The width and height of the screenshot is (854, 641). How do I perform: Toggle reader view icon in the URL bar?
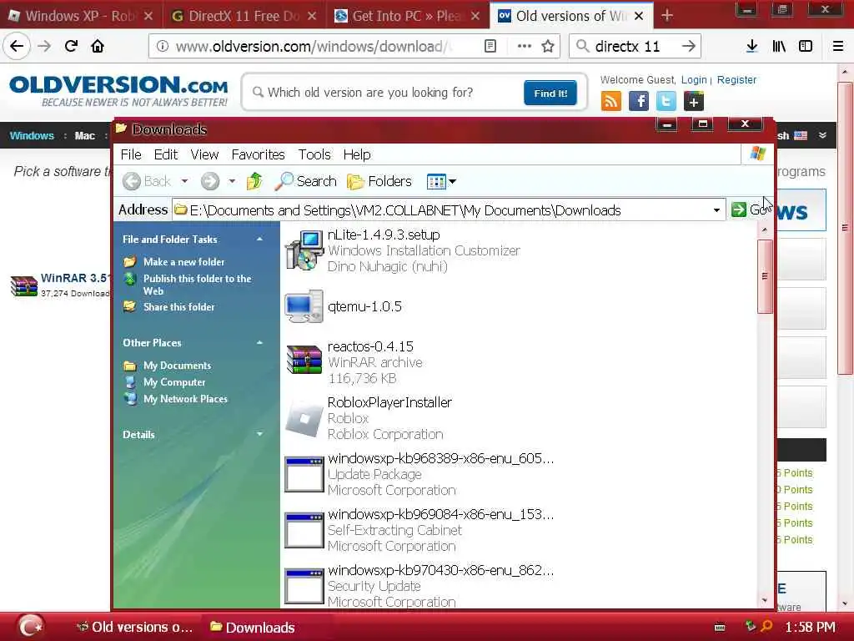coord(490,47)
